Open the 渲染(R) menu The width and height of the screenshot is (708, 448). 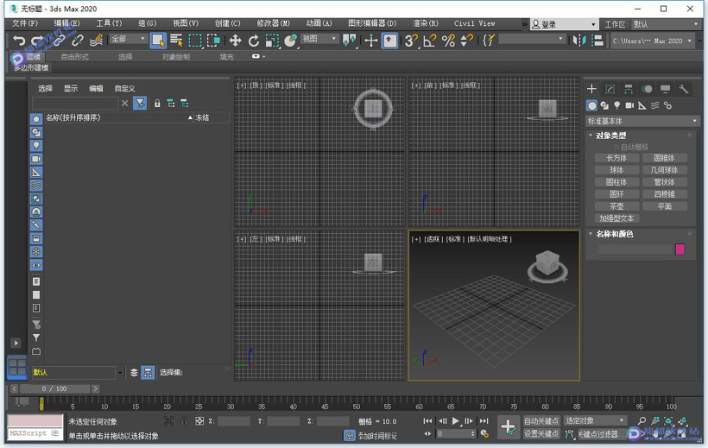pyautogui.click(x=426, y=23)
